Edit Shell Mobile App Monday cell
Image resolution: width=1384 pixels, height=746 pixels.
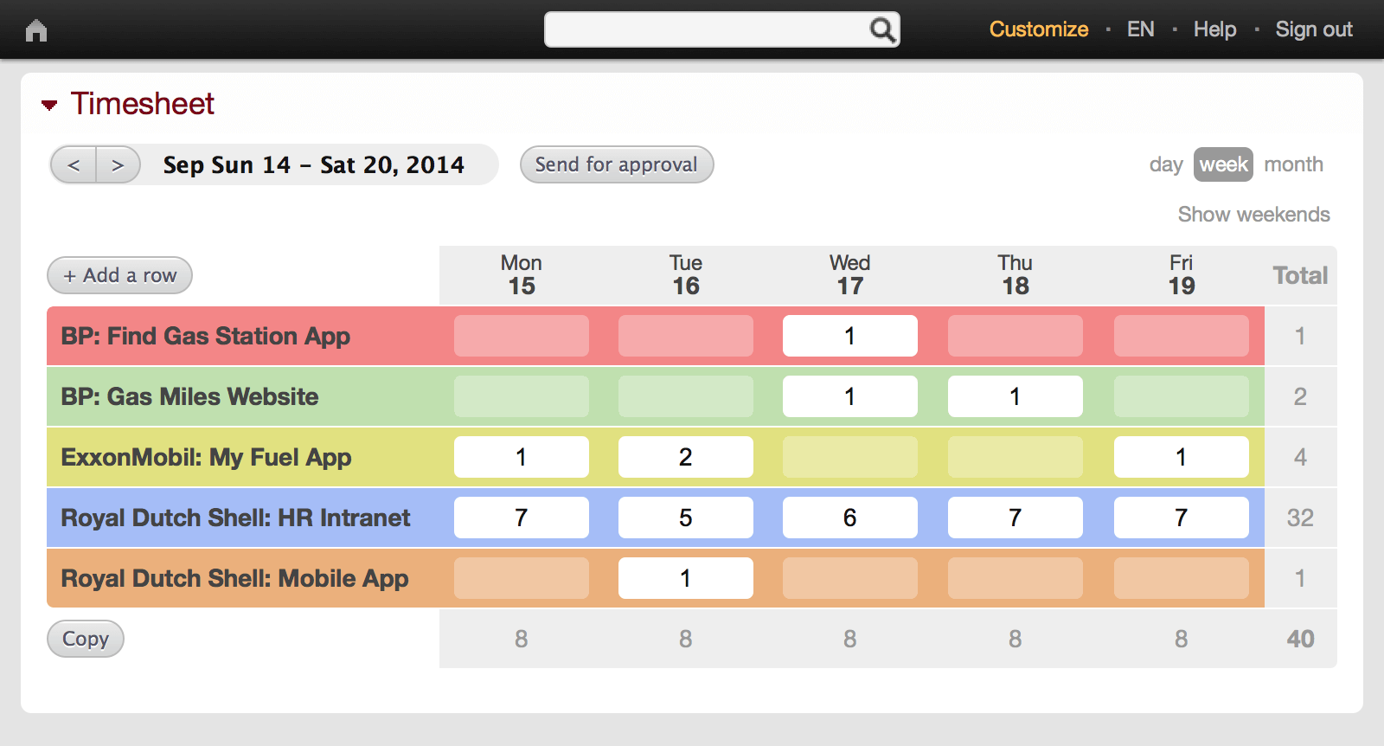coord(522,578)
